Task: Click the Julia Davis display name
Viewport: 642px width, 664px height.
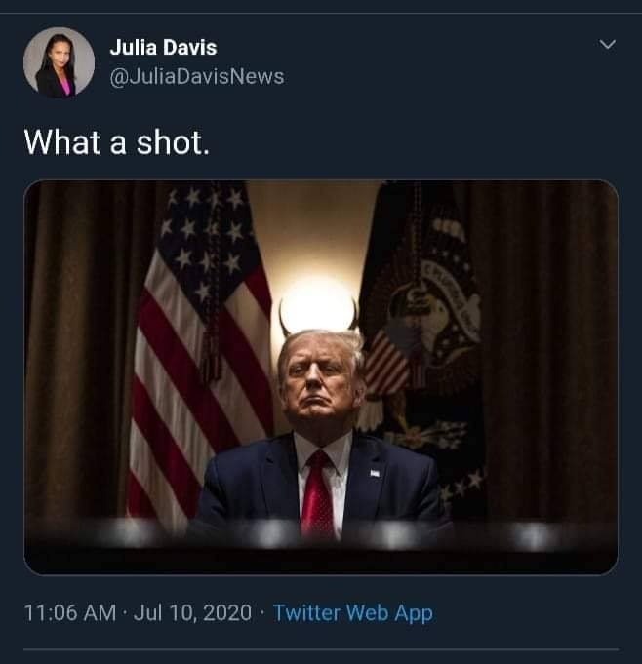Action: pyautogui.click(x=163, y=47)
